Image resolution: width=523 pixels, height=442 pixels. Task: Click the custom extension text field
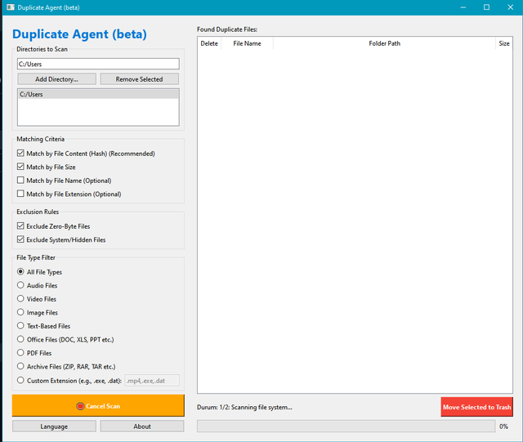click(152, 381)
